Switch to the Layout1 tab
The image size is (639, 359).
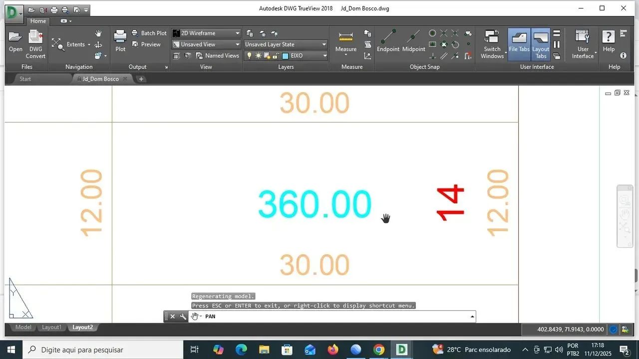(x=51, y=328)
